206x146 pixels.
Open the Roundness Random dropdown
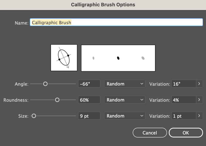125,100
